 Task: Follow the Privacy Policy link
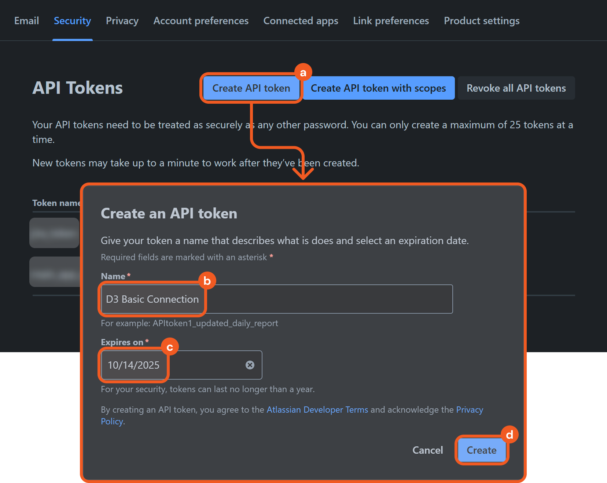click(469, 410)
